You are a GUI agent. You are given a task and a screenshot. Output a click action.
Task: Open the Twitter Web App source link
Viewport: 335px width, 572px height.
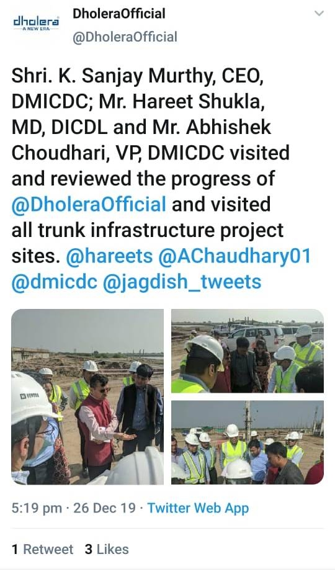point(198,508)
